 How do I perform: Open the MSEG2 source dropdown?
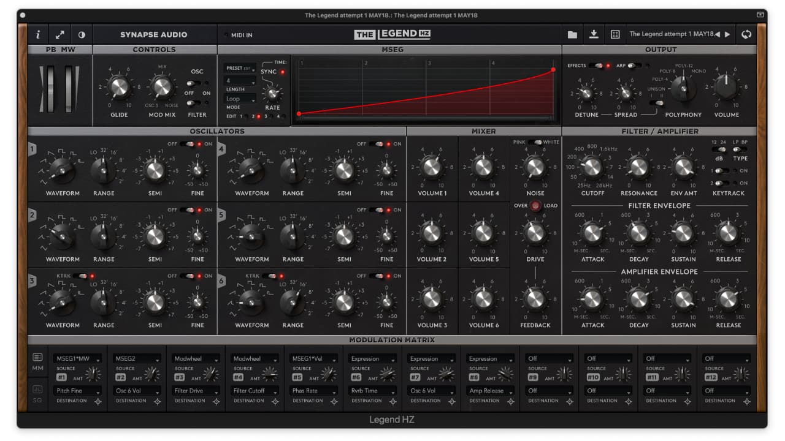point(136,359)
